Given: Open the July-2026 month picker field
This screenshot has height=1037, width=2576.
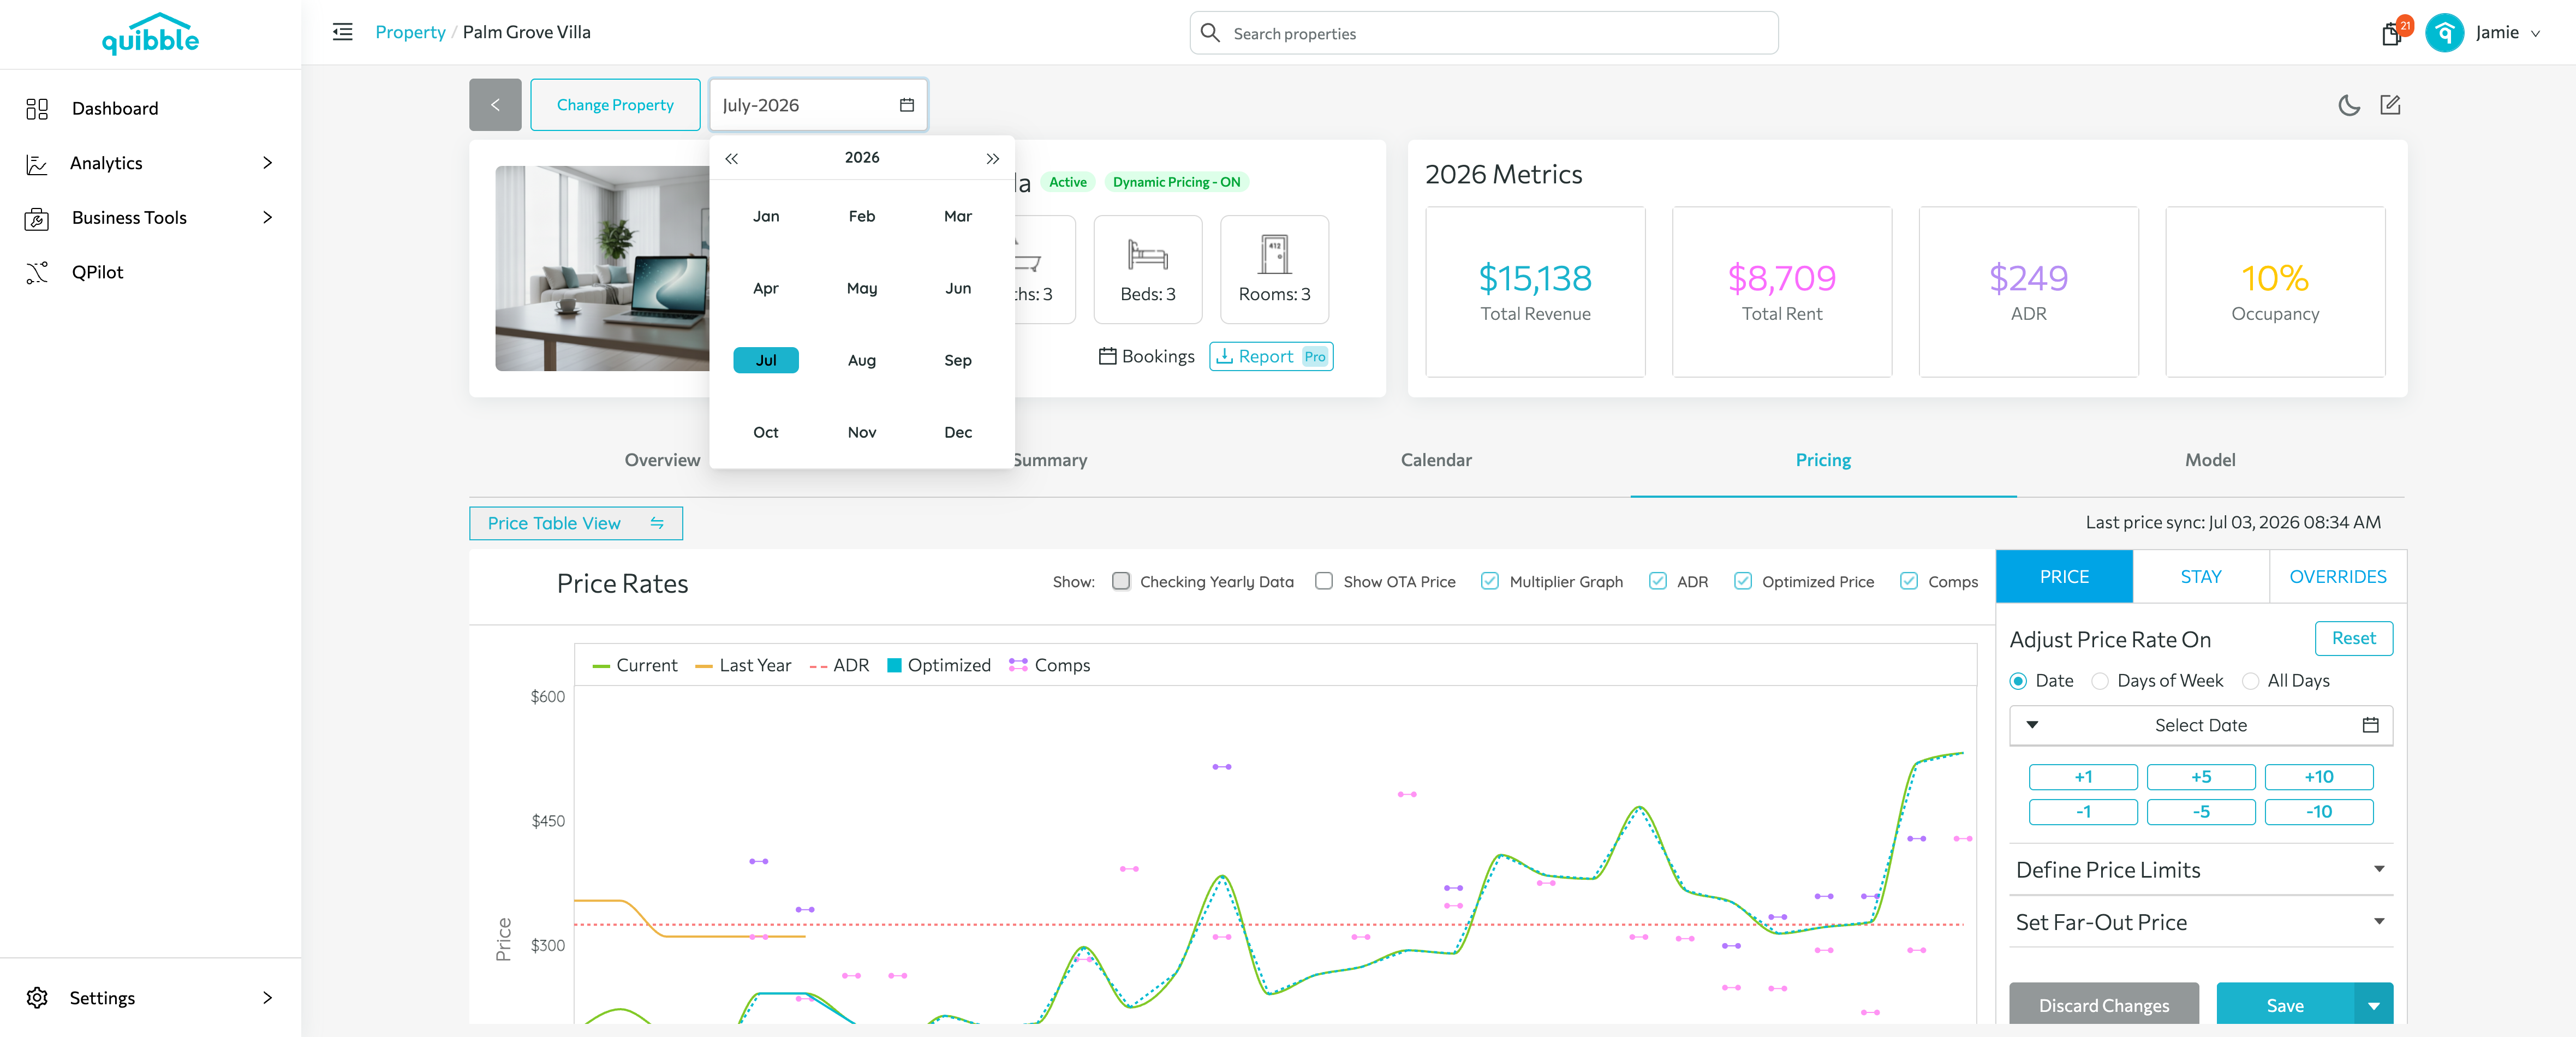Looking at the screenshot, I should tap(818, 105).
